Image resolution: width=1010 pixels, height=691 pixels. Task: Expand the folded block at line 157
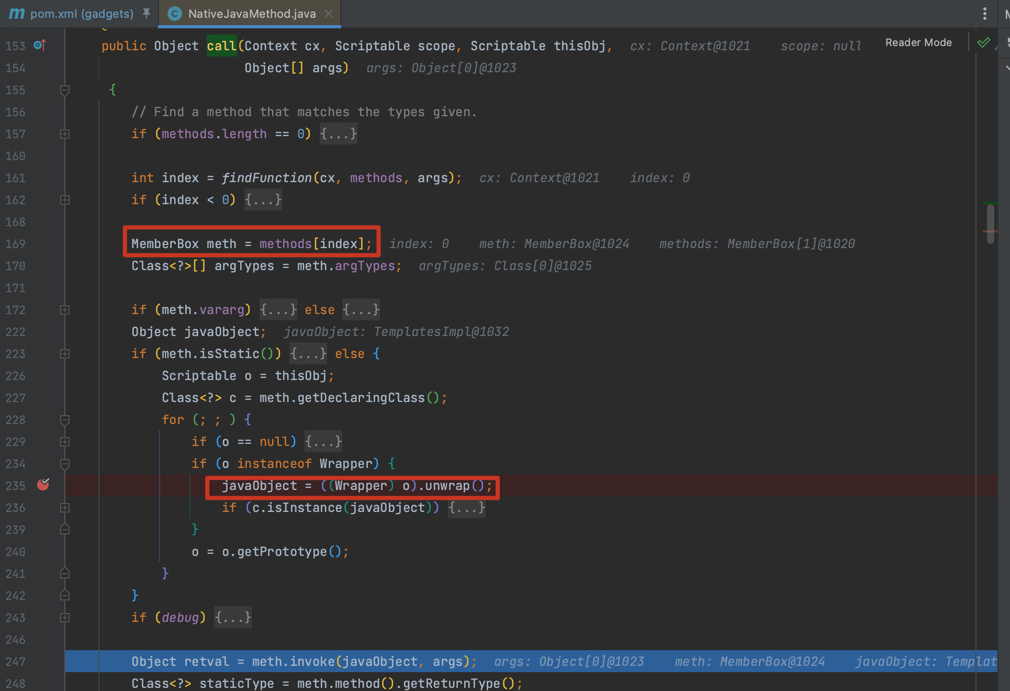65,134
